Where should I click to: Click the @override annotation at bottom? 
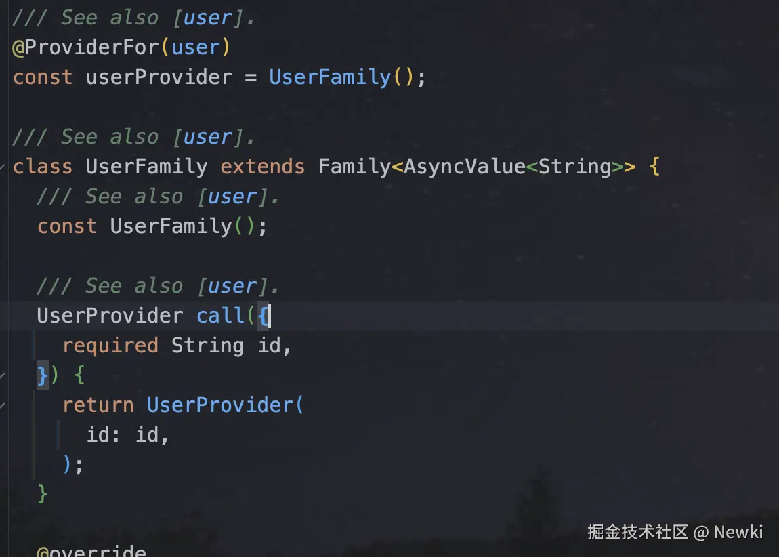point(91,552)
